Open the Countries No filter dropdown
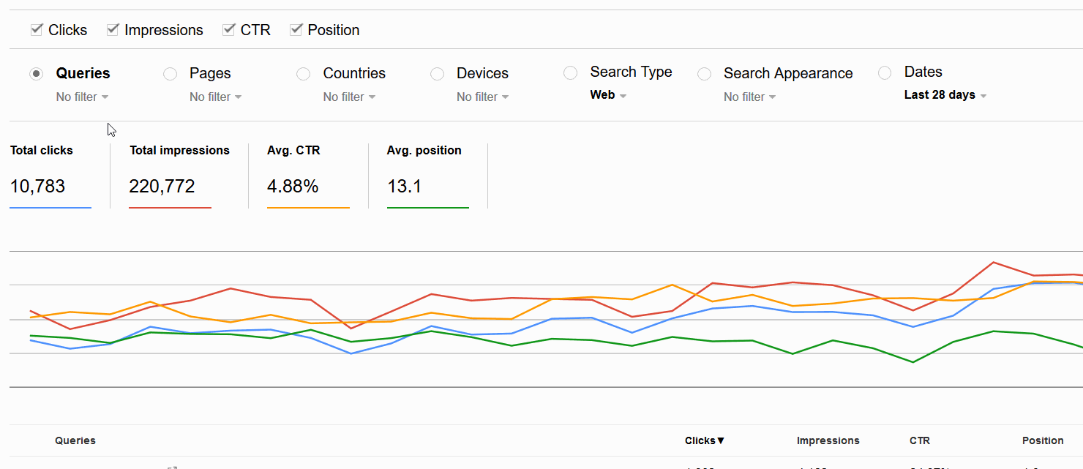Screen dimensions: 1083x469 (x=350, y=97)
